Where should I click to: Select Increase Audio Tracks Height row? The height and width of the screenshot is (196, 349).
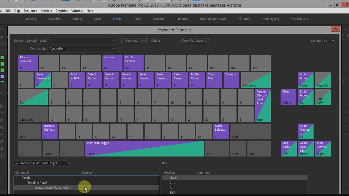click(86, 188)
